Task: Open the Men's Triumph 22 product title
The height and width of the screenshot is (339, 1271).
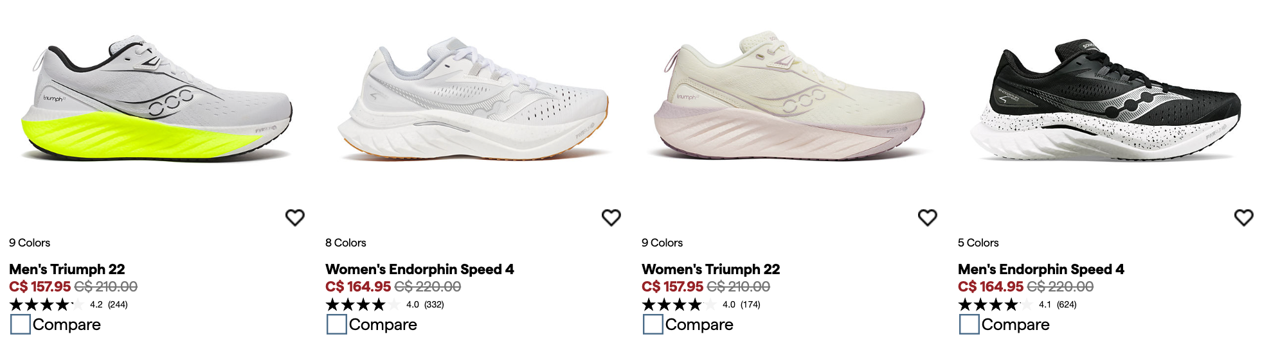Action: coord(67,269)
